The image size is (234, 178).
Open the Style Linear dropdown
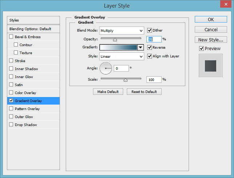pos(122,56)
